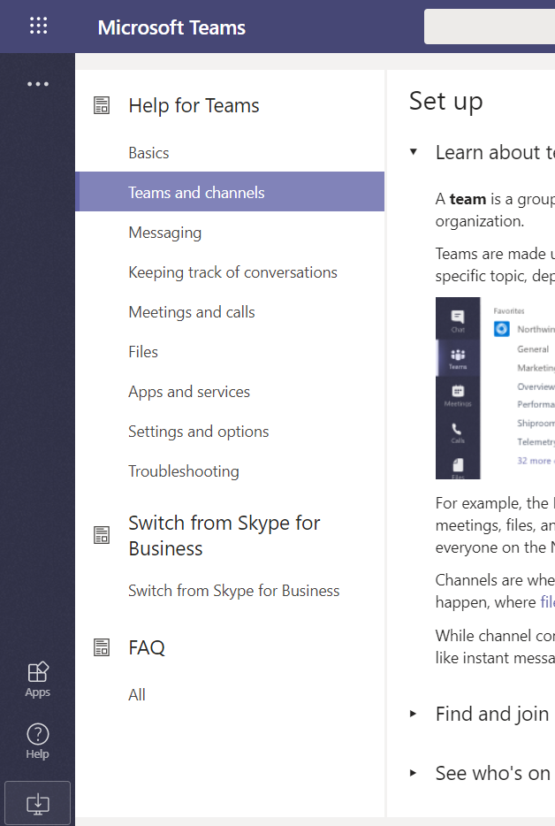Click All under the FAQ section
The height and width of the screenshot is (826, 555).
click(137, 694)
